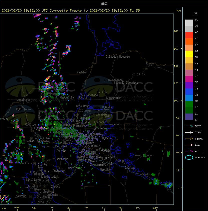This screenshot has height=211, width=208.
Task: Click the '-20' tick on the horizontal axis
Action: (x=34, y=208)
